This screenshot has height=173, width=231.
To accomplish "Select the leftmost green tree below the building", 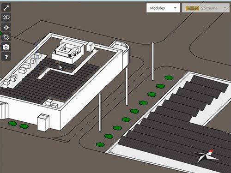I will pos(12,123).
